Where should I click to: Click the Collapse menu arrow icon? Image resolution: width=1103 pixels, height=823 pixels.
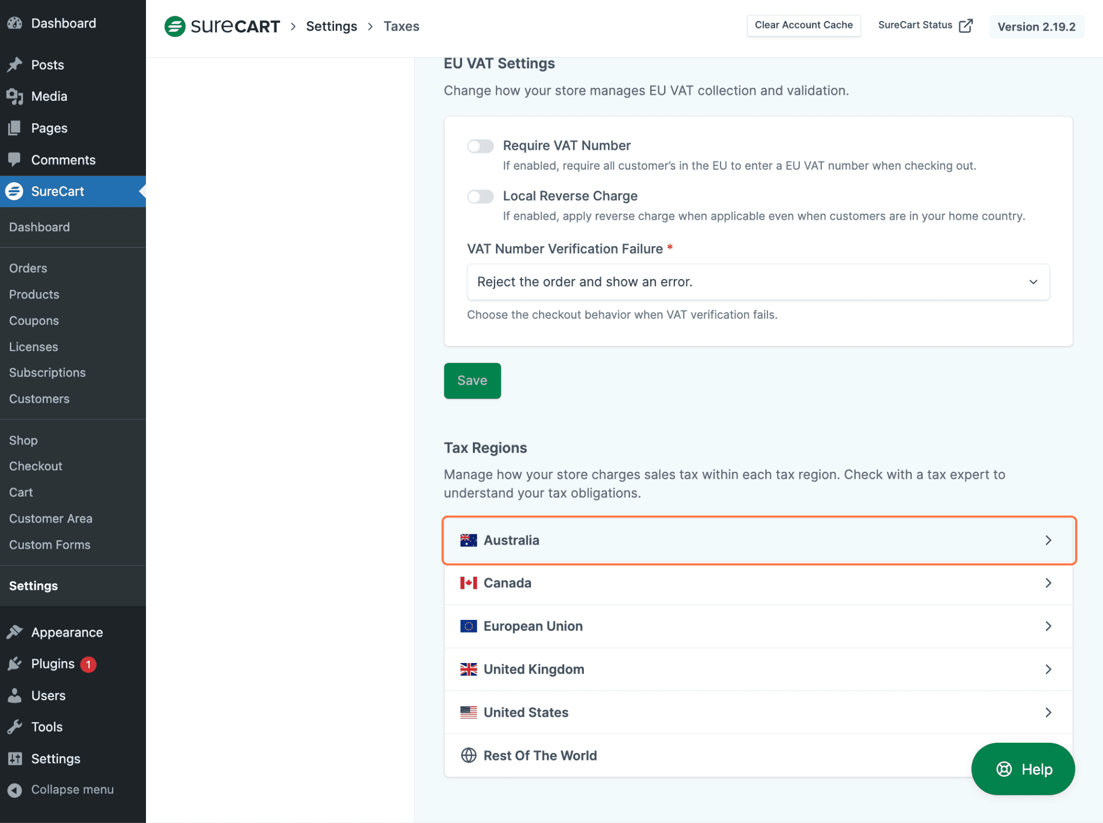(15, 790)
